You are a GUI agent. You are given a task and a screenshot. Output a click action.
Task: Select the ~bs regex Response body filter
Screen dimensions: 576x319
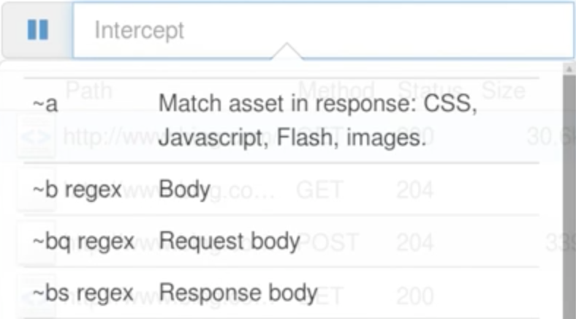click(281, 293)
